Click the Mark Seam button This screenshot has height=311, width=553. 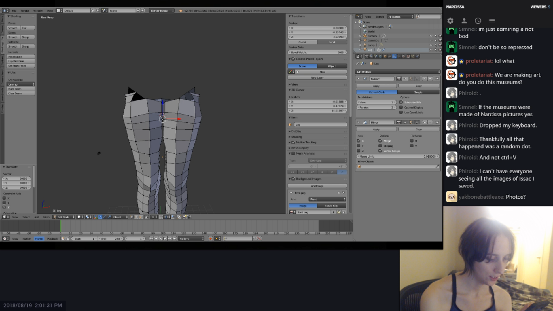pos(21,89)
